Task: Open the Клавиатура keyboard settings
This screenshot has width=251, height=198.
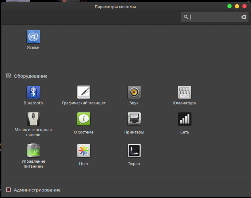Action: [184, 93]
